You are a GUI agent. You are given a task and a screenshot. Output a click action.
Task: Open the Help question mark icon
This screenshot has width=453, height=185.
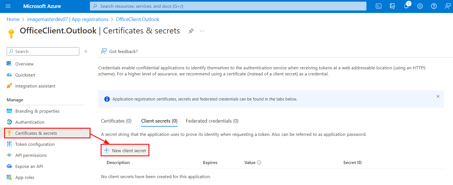pyautogui.click(x=434, y=6)
